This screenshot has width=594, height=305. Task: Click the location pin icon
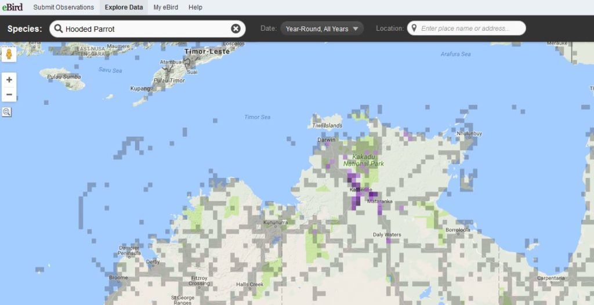414,28
